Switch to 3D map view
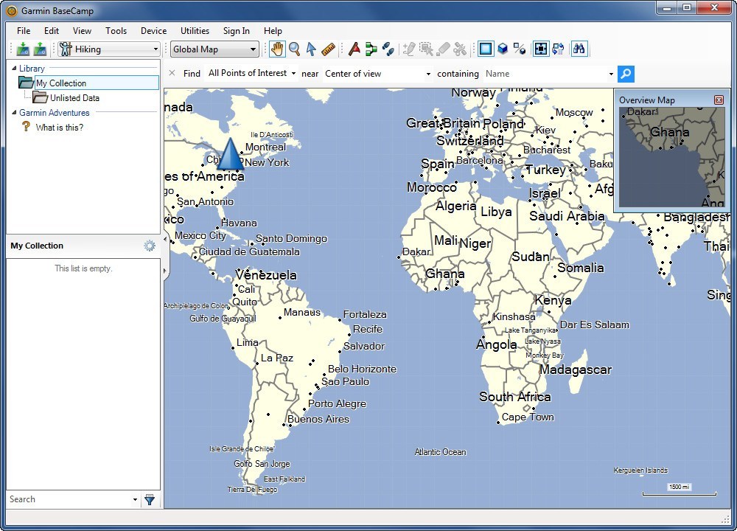Screen dimensions: 737x531 [x=503, y=49]
